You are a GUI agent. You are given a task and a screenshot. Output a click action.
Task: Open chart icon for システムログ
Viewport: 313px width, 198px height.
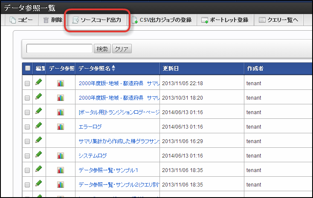coord(61,155)
